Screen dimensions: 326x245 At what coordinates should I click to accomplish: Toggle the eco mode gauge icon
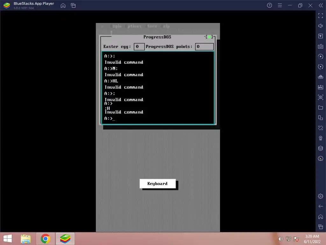pyautogui.click(x=320, y=159)
